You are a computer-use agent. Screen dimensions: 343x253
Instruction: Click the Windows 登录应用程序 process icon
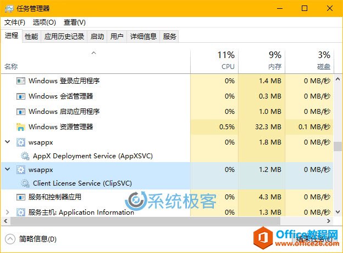pos(21,81)
